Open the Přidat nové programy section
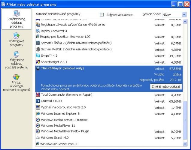The height and width of the screenshot is (150, 191). point(17,40)
